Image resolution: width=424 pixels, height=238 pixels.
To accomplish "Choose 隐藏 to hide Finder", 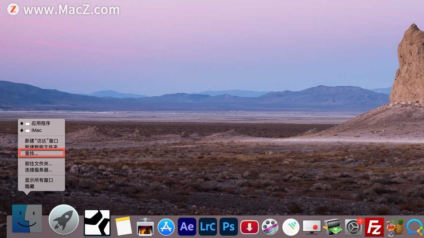I will click(29, 186).
